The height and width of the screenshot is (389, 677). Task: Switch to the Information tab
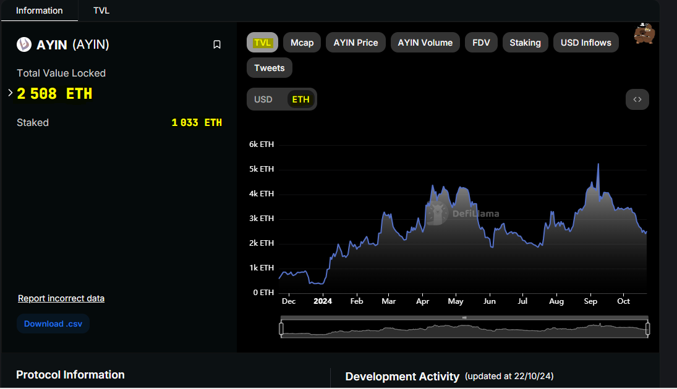pos(40,10)
